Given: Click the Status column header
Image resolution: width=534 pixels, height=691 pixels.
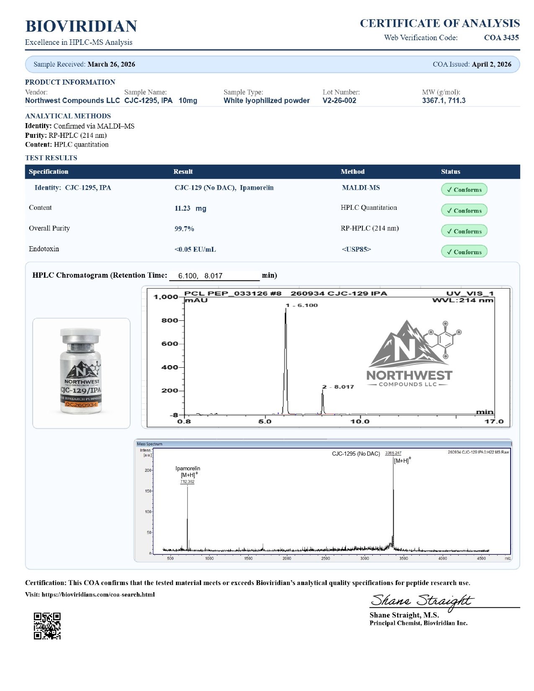Looking at the screenshot, I should pos(451,172).
